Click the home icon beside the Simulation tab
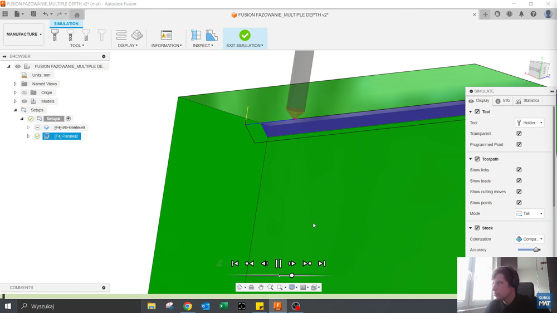Image resolution: width=557 pixels, height=313 pixels. [x=77, y=15]
